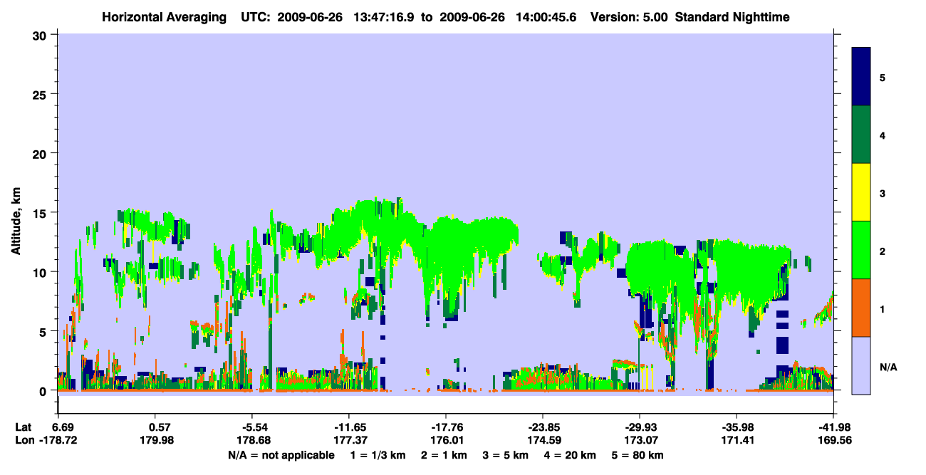This screenshot has height=475, width=926.
Task: Click the longitude value -178.72
Action: point(58,441)
